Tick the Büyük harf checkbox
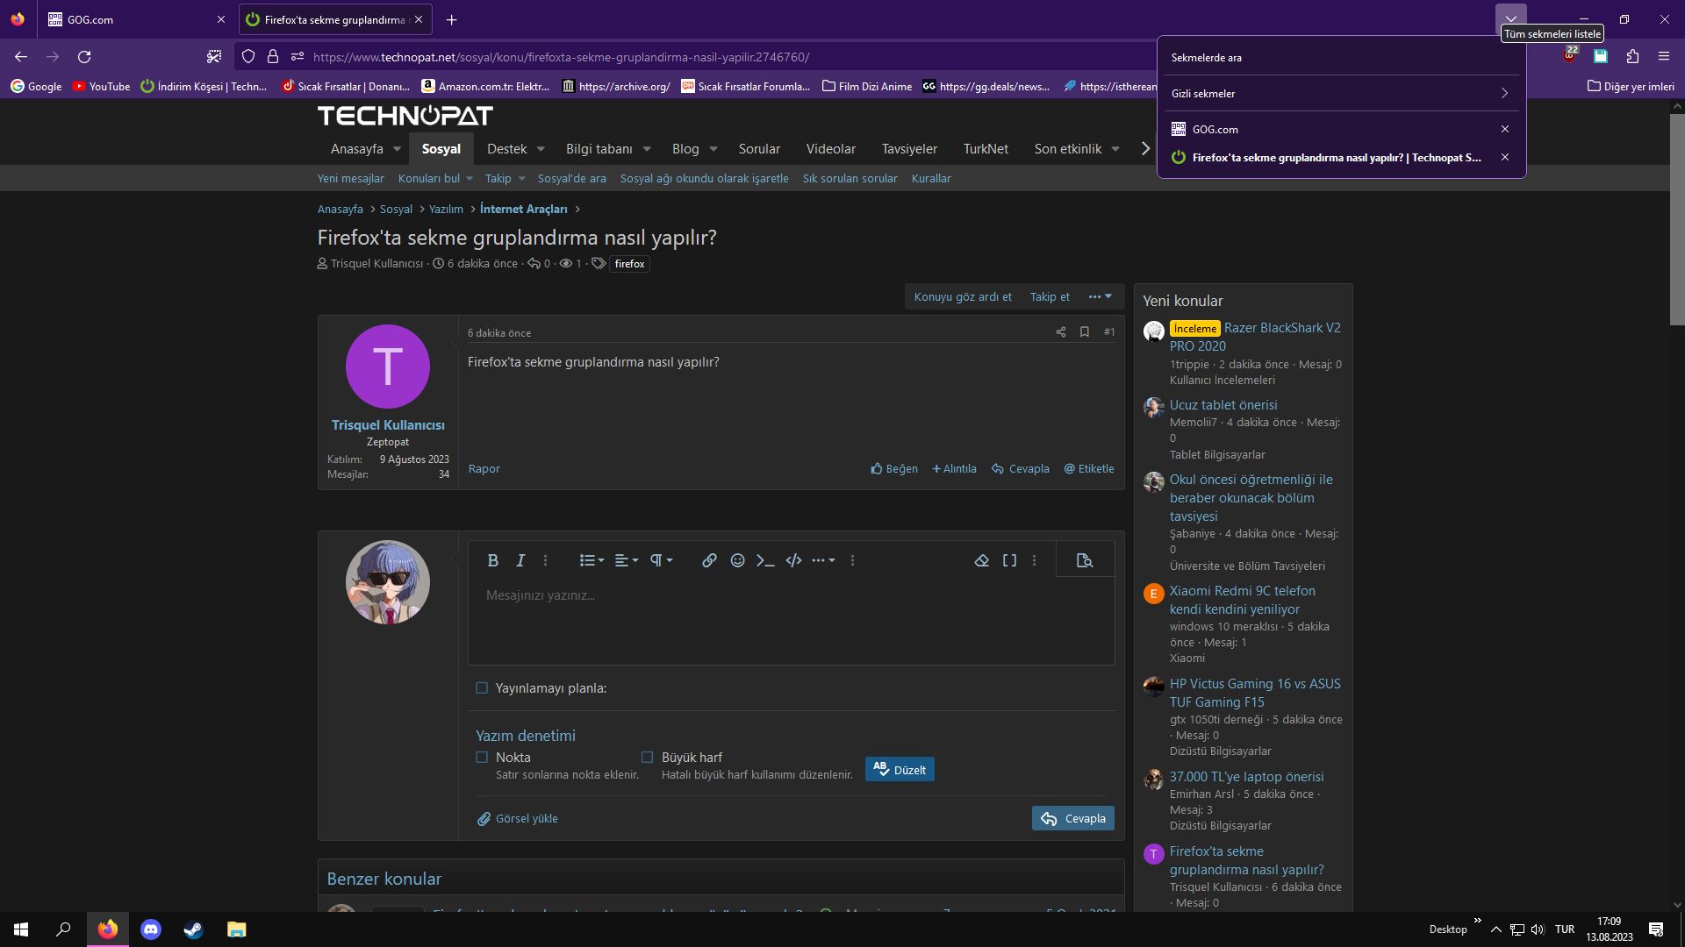The image size is (1685, 947). pos(648,758)
